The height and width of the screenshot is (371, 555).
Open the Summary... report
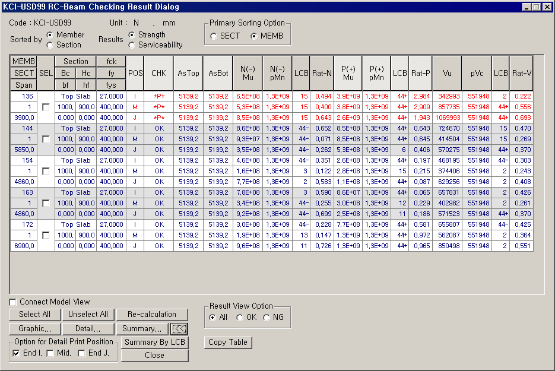point(142,328)
